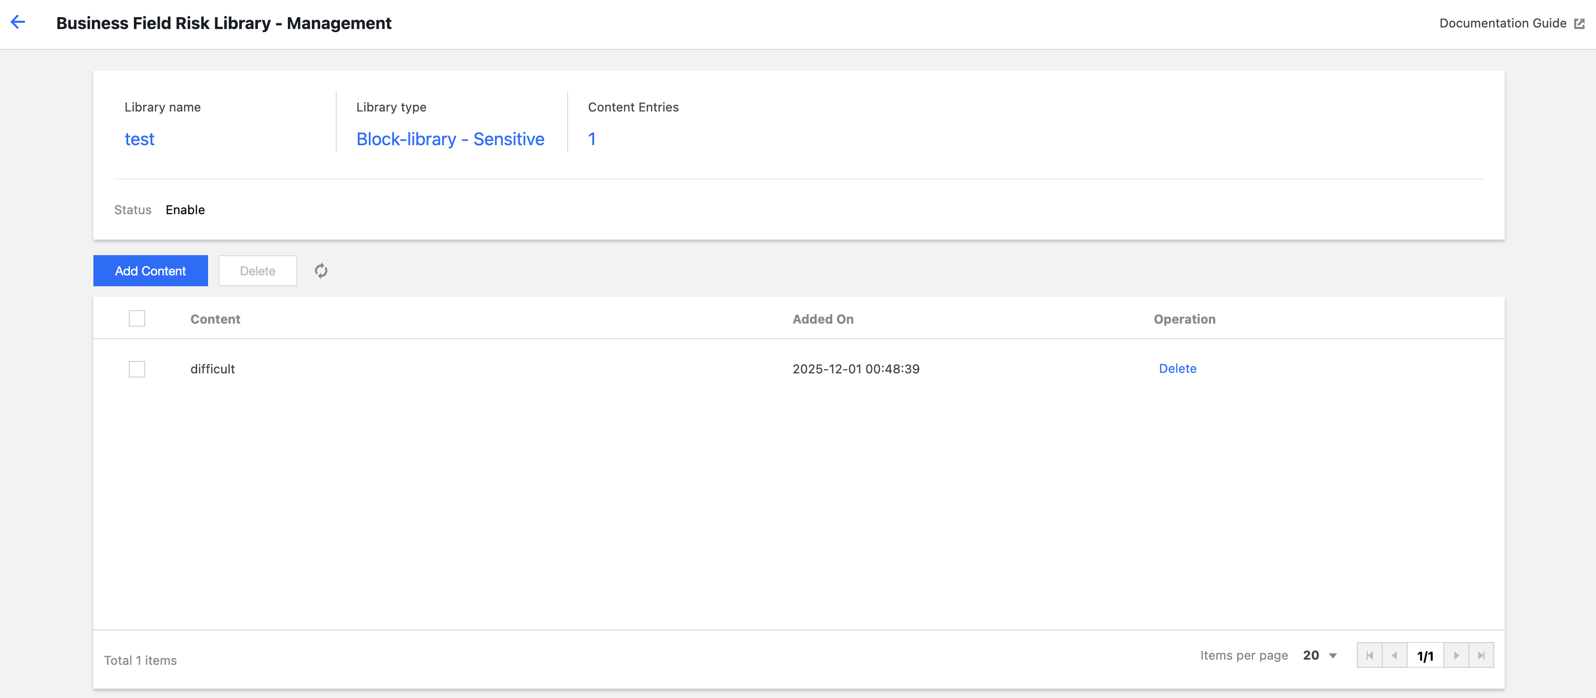The image size is (1596, 698).
Task: Click the 1/1 page number field
Action: pyautogui.click(x=1425, y=656)
